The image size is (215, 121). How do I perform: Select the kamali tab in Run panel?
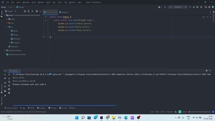point(15,71)
